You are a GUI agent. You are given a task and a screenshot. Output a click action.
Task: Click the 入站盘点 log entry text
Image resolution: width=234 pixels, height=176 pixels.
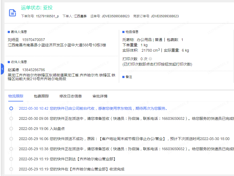tap(42, 129)
